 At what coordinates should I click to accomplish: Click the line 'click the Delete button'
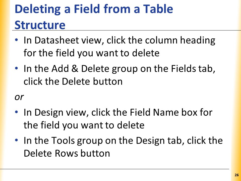pyautogui.click(x=73, y=81)
